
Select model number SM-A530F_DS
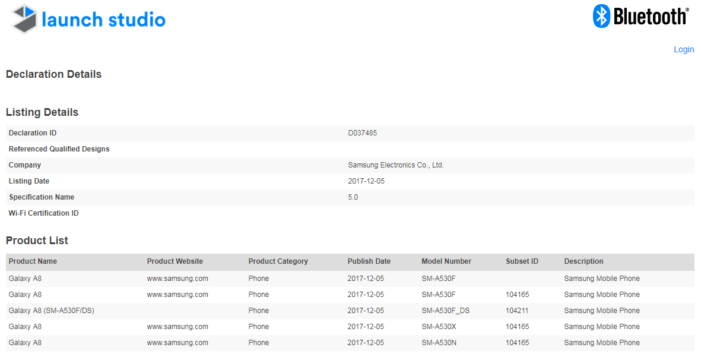coord(446,311)
